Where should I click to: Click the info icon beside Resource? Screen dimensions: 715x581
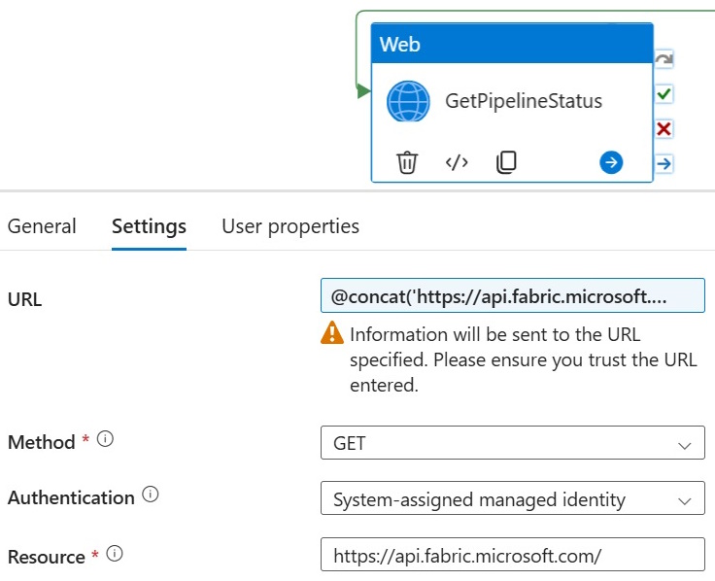tap(115, 554)
